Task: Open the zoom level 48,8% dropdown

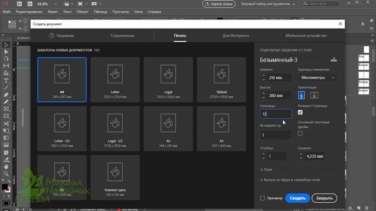Action: coord(56,4)
